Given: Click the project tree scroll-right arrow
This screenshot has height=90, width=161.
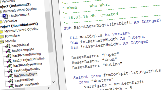Looking at the screenshot, I should (49, 88).
